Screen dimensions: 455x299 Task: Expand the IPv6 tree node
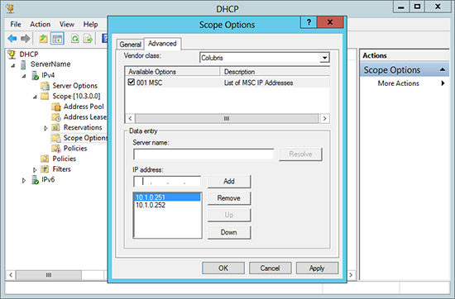pyautogui.click(x=24, y=181)
